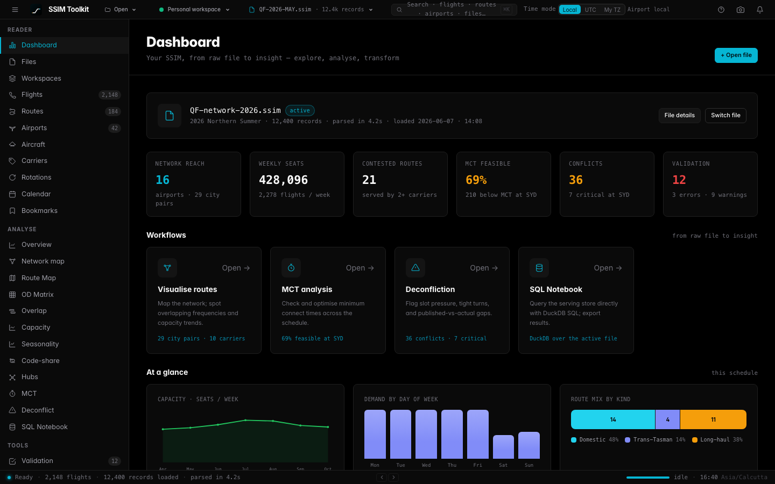Open the Personal workspace dropdown

(194, 10)
